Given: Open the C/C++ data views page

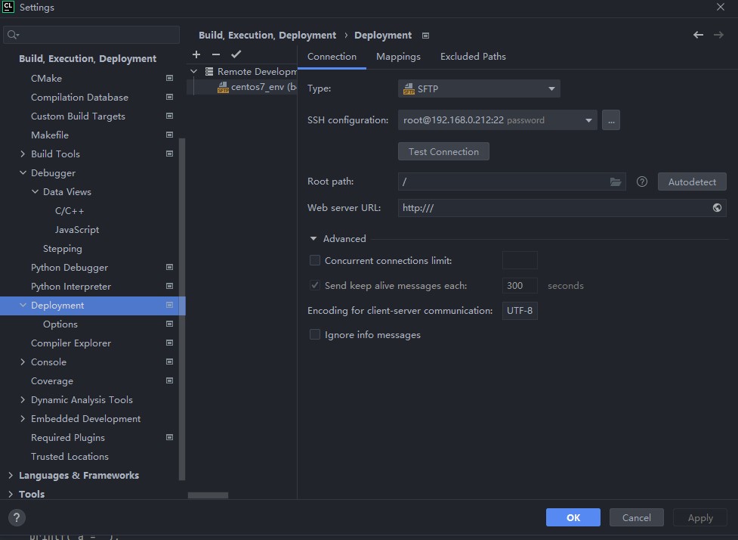Looking at the screenshot, I should click(69, 210).
